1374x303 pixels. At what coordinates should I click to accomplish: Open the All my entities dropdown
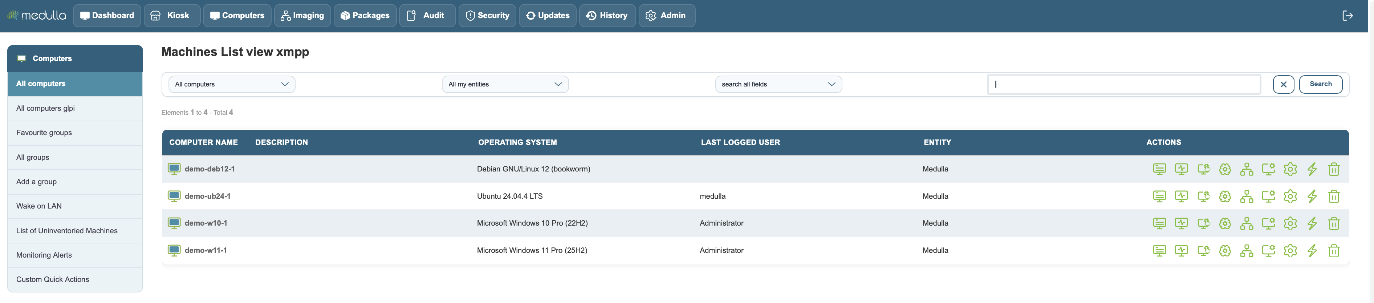(505, 84)
